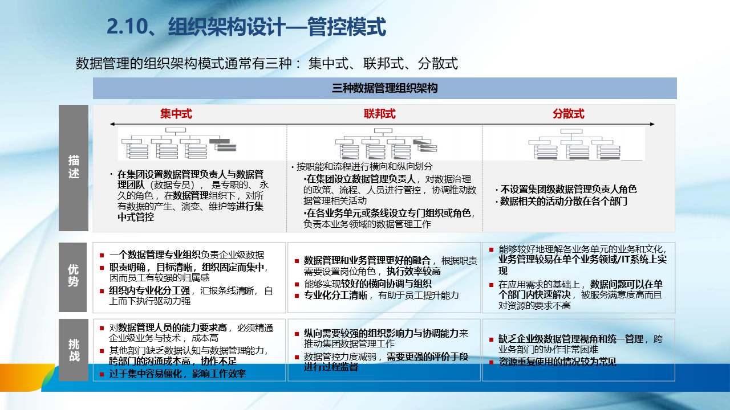
Task: Click bullet 数据相关的活动分散在各个部门
Action: pyautogui.click(x=562, y=201)
